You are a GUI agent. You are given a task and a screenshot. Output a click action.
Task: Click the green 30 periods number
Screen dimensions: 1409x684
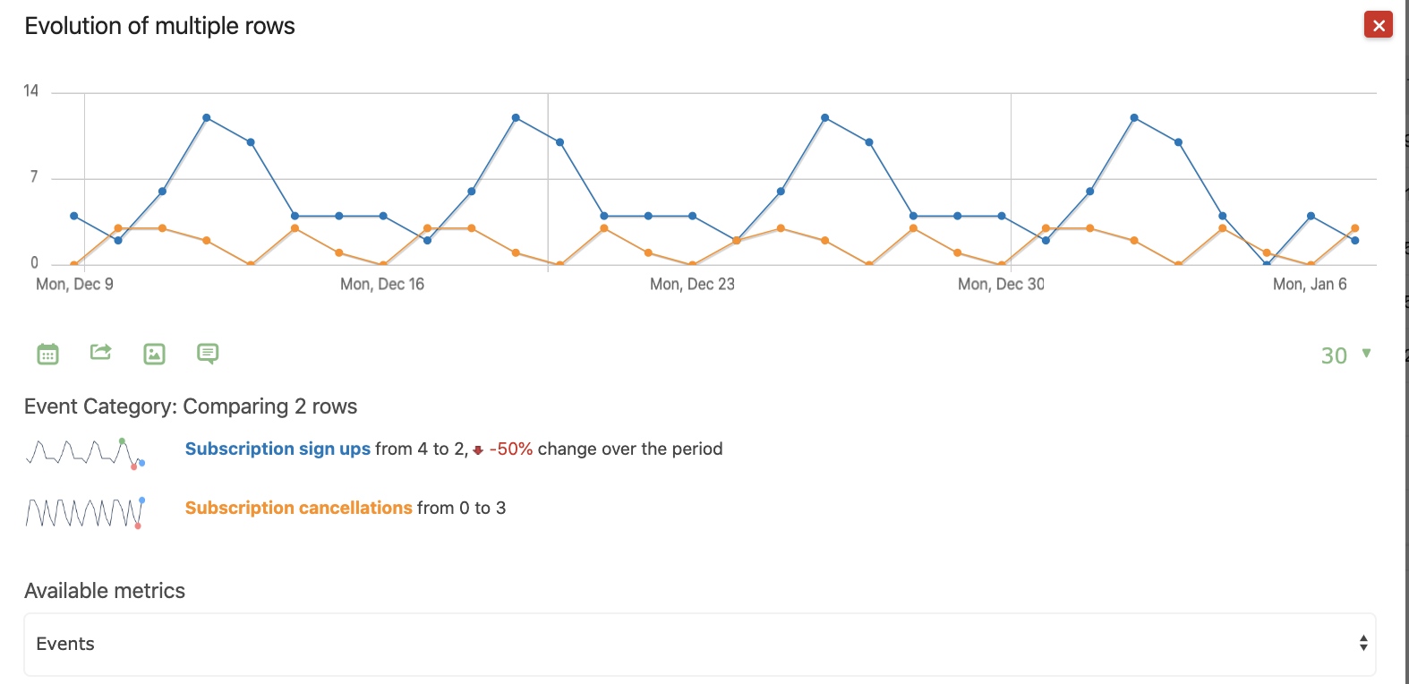point(1334,356)
